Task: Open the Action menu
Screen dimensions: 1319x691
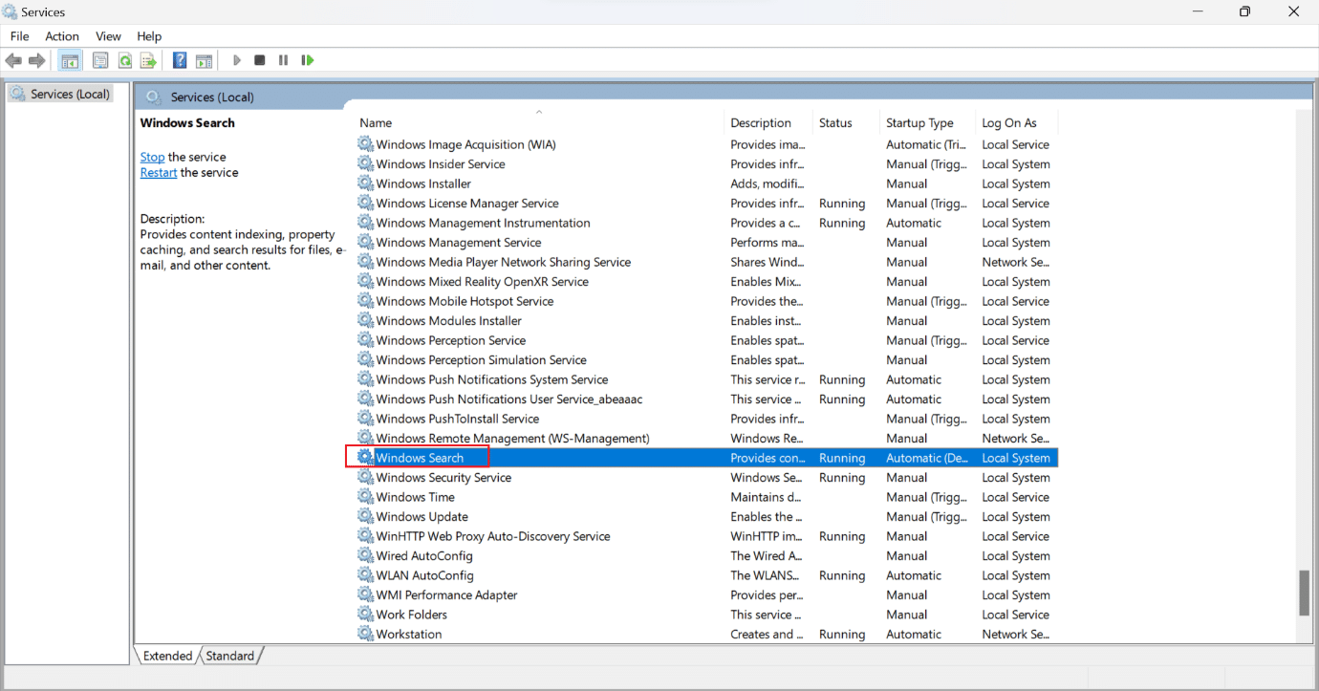Action: pos(62,36)
